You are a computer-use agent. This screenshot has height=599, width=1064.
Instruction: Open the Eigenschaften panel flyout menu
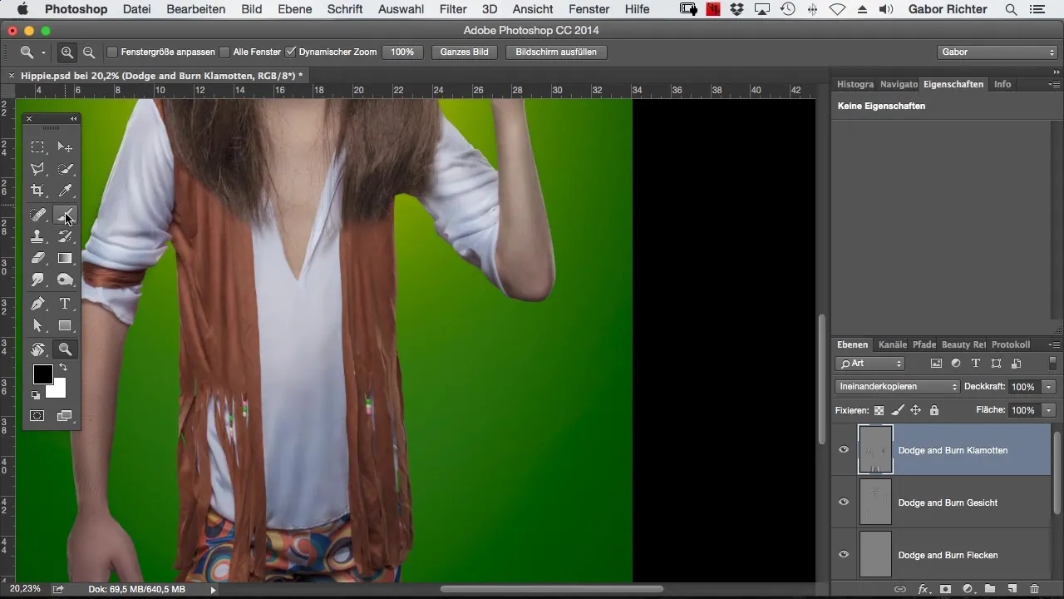coord(1055,84)
